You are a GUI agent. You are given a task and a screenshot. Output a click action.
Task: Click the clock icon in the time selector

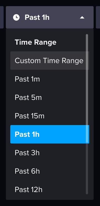[x=16, y=18]
